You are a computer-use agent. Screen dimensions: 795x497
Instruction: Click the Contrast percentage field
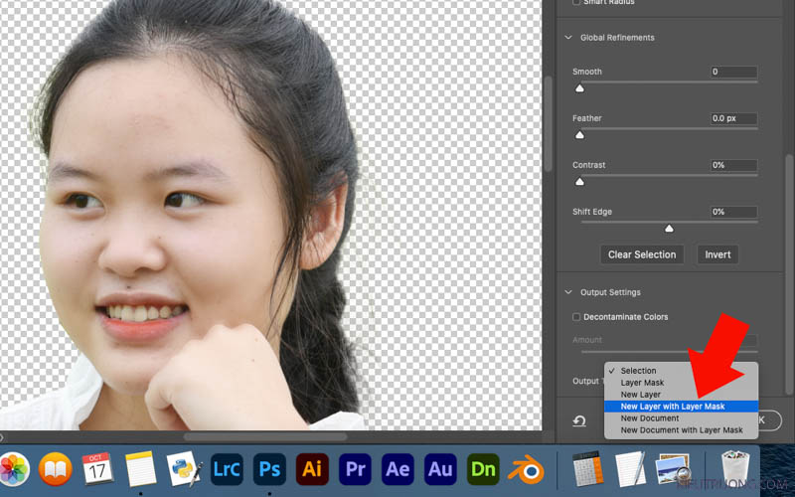pyautogui.click(x=733, y=165)
